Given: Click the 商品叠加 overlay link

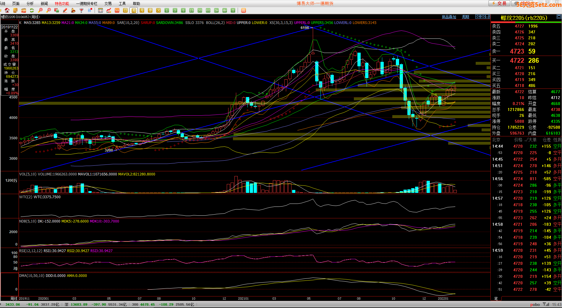Looking at the screenshot, I should click(x=449, y=17).
